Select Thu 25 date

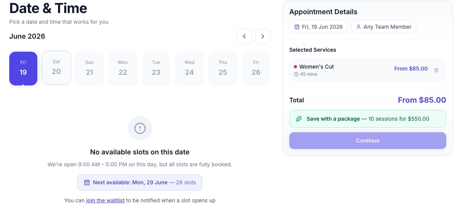tap(223, 68)
